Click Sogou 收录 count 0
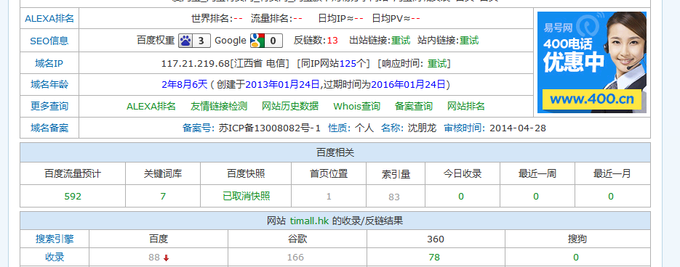 point(576,258)
